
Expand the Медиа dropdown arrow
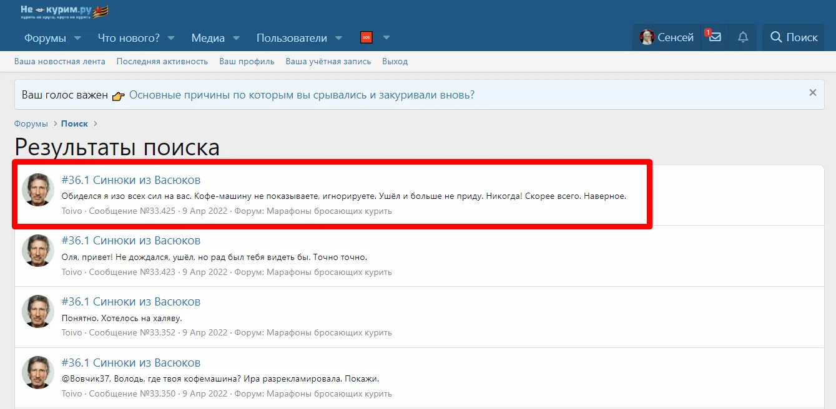click(x=237, y=38)
